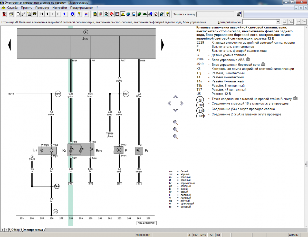The image size is (308, 237).
Task: Open the camera image for J519
Action: click(x=263, y=64)
